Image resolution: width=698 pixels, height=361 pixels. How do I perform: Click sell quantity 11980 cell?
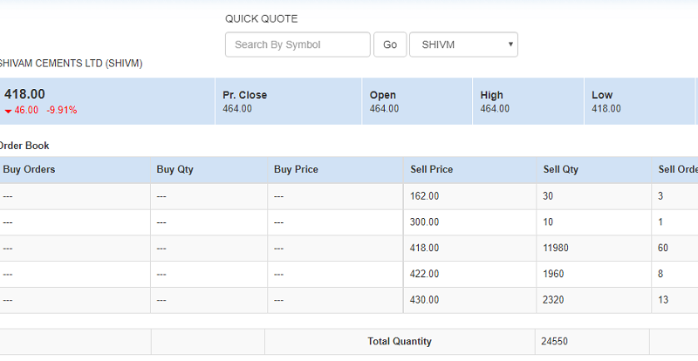click(594, 248)
